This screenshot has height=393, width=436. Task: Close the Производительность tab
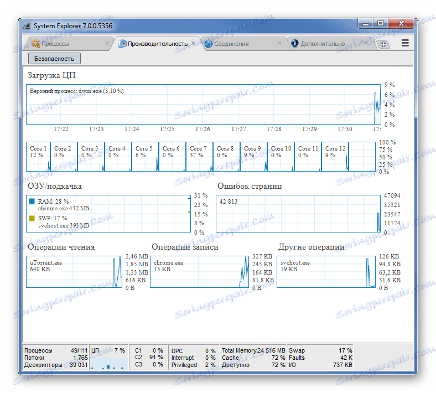pos(194,43)
